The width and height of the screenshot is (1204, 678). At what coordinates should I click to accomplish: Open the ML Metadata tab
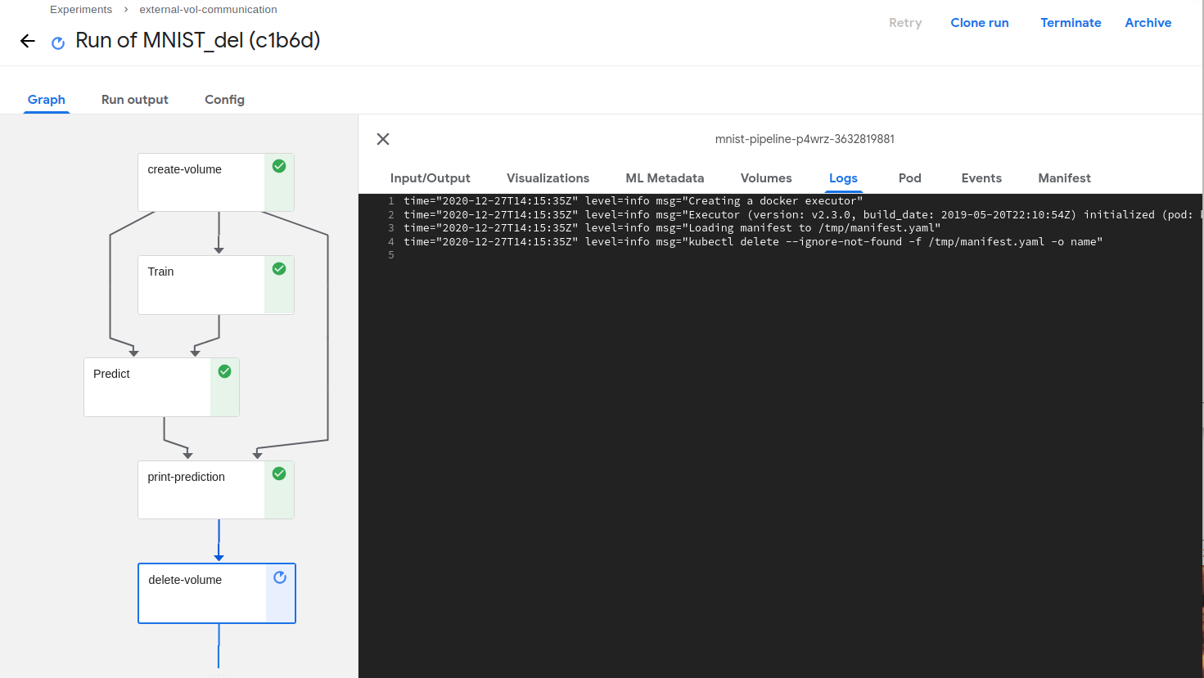click(x=665, y=177)
